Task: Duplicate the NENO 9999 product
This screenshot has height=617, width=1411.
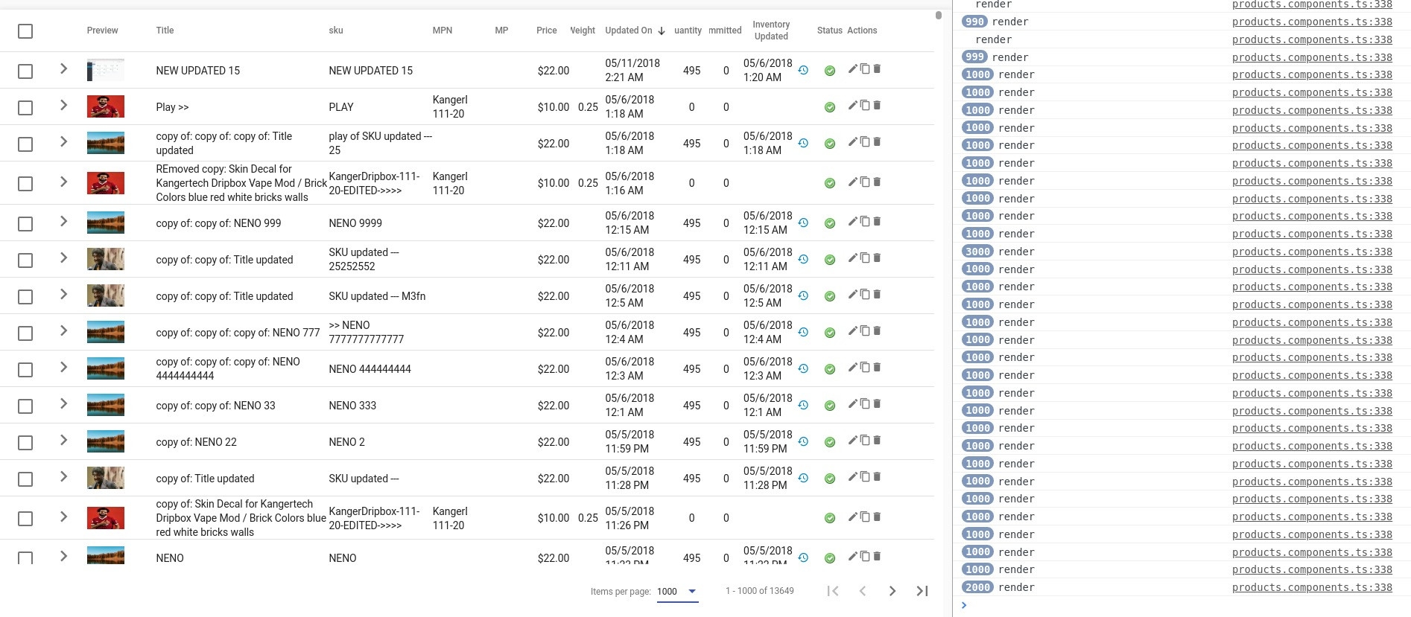Action: pyautogui.click(x=865, y=221)
